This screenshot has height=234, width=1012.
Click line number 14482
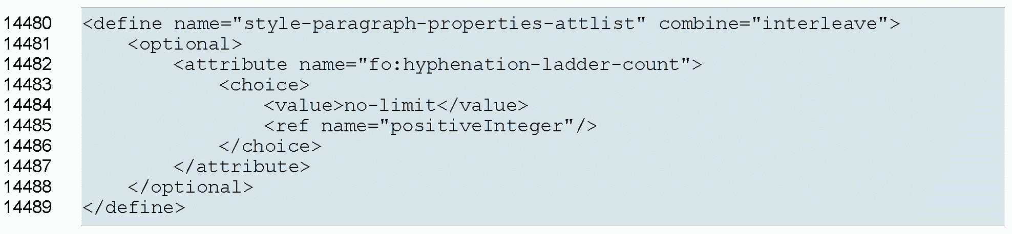click(x=28, y=64)
